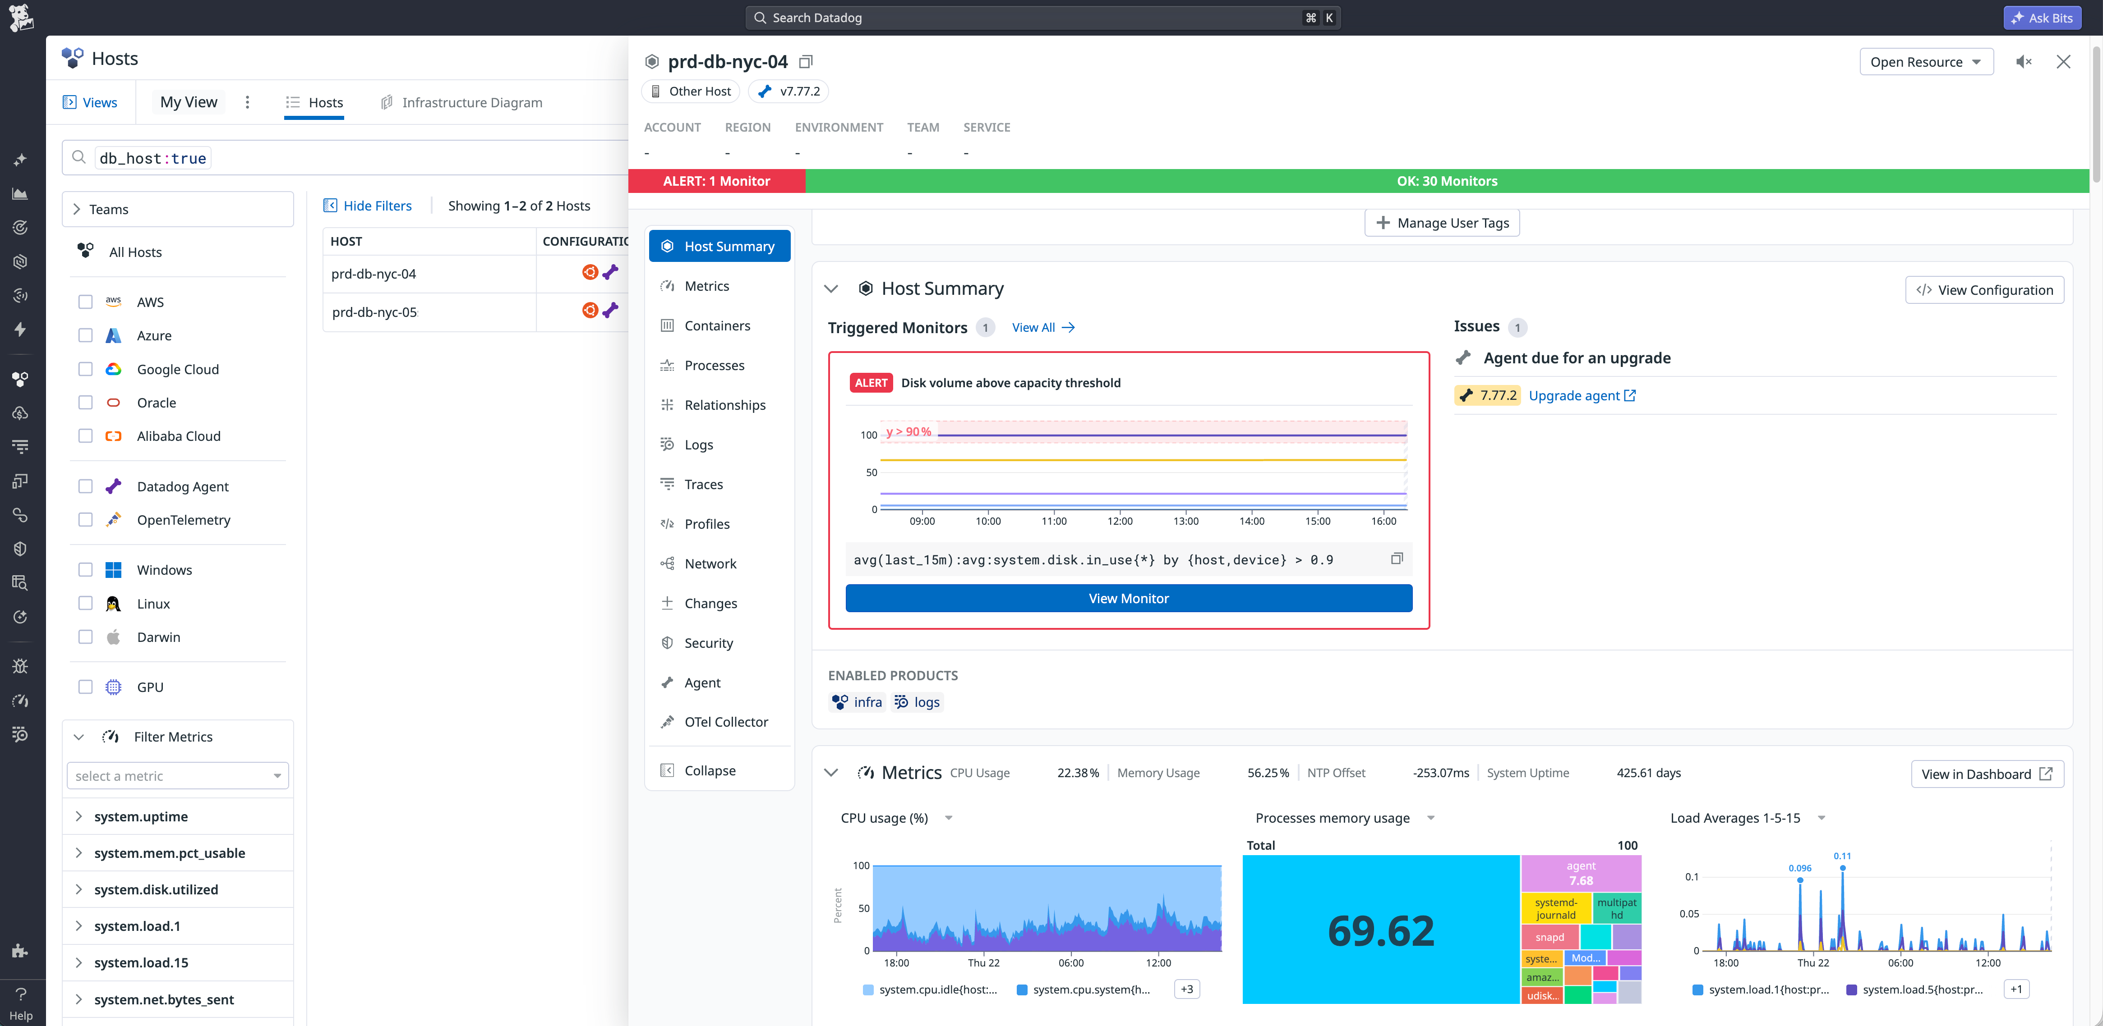
Task: Open the Integrations puzzle icon in the sidebar
Action: 20,950
